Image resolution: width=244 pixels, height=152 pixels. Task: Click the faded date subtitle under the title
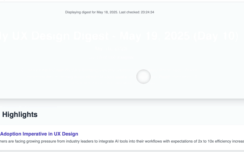point(111,48)
